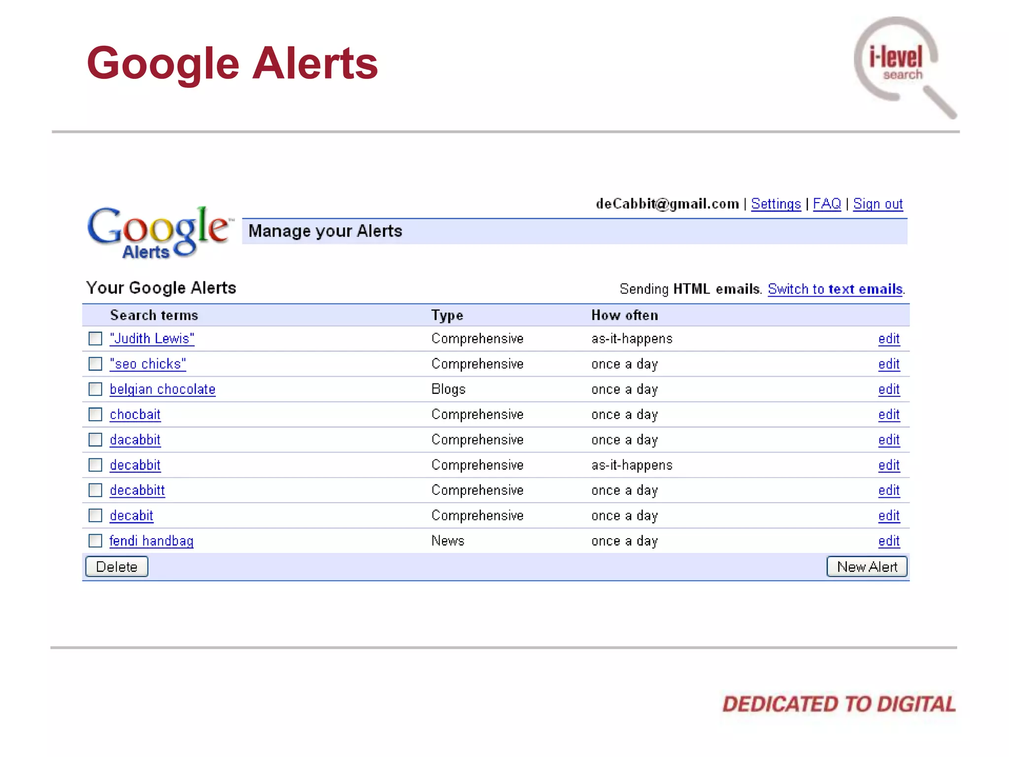1009x757 pixels.
Task: Edit the belgian chocolate alert
Action: click(889, 389)
